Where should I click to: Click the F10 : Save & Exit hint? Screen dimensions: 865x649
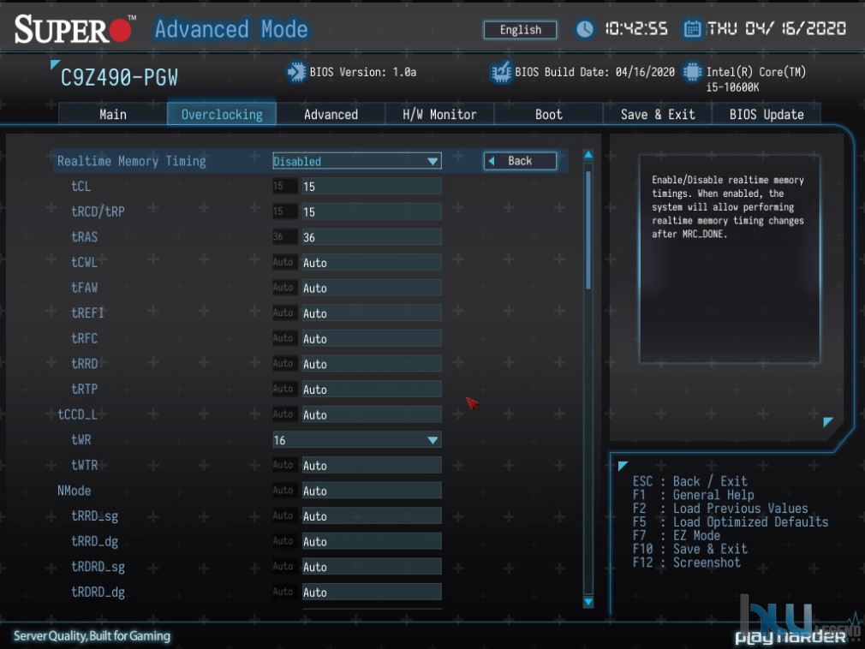[x=690, y=549]
